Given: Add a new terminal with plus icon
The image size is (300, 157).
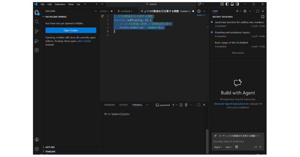Looking at the screenshot, I should click(173, 105).
